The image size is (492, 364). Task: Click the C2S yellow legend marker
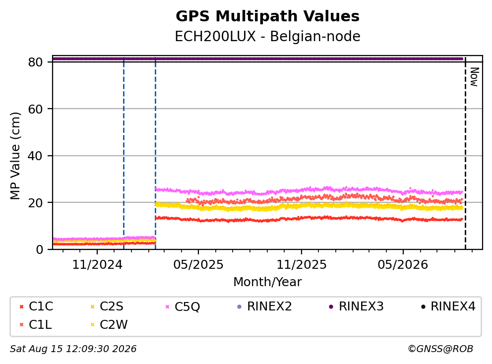(93, 306)
